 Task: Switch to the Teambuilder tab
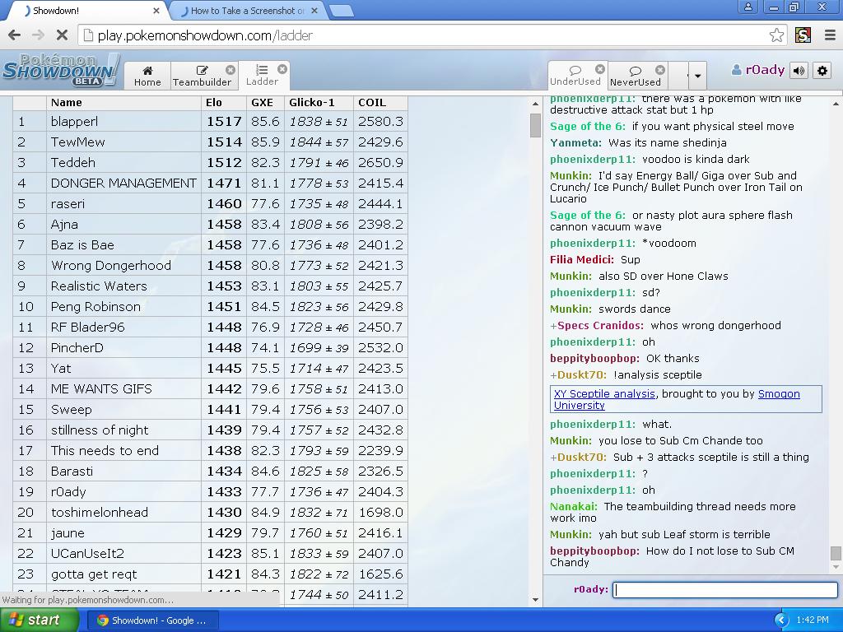click(202, 75)
